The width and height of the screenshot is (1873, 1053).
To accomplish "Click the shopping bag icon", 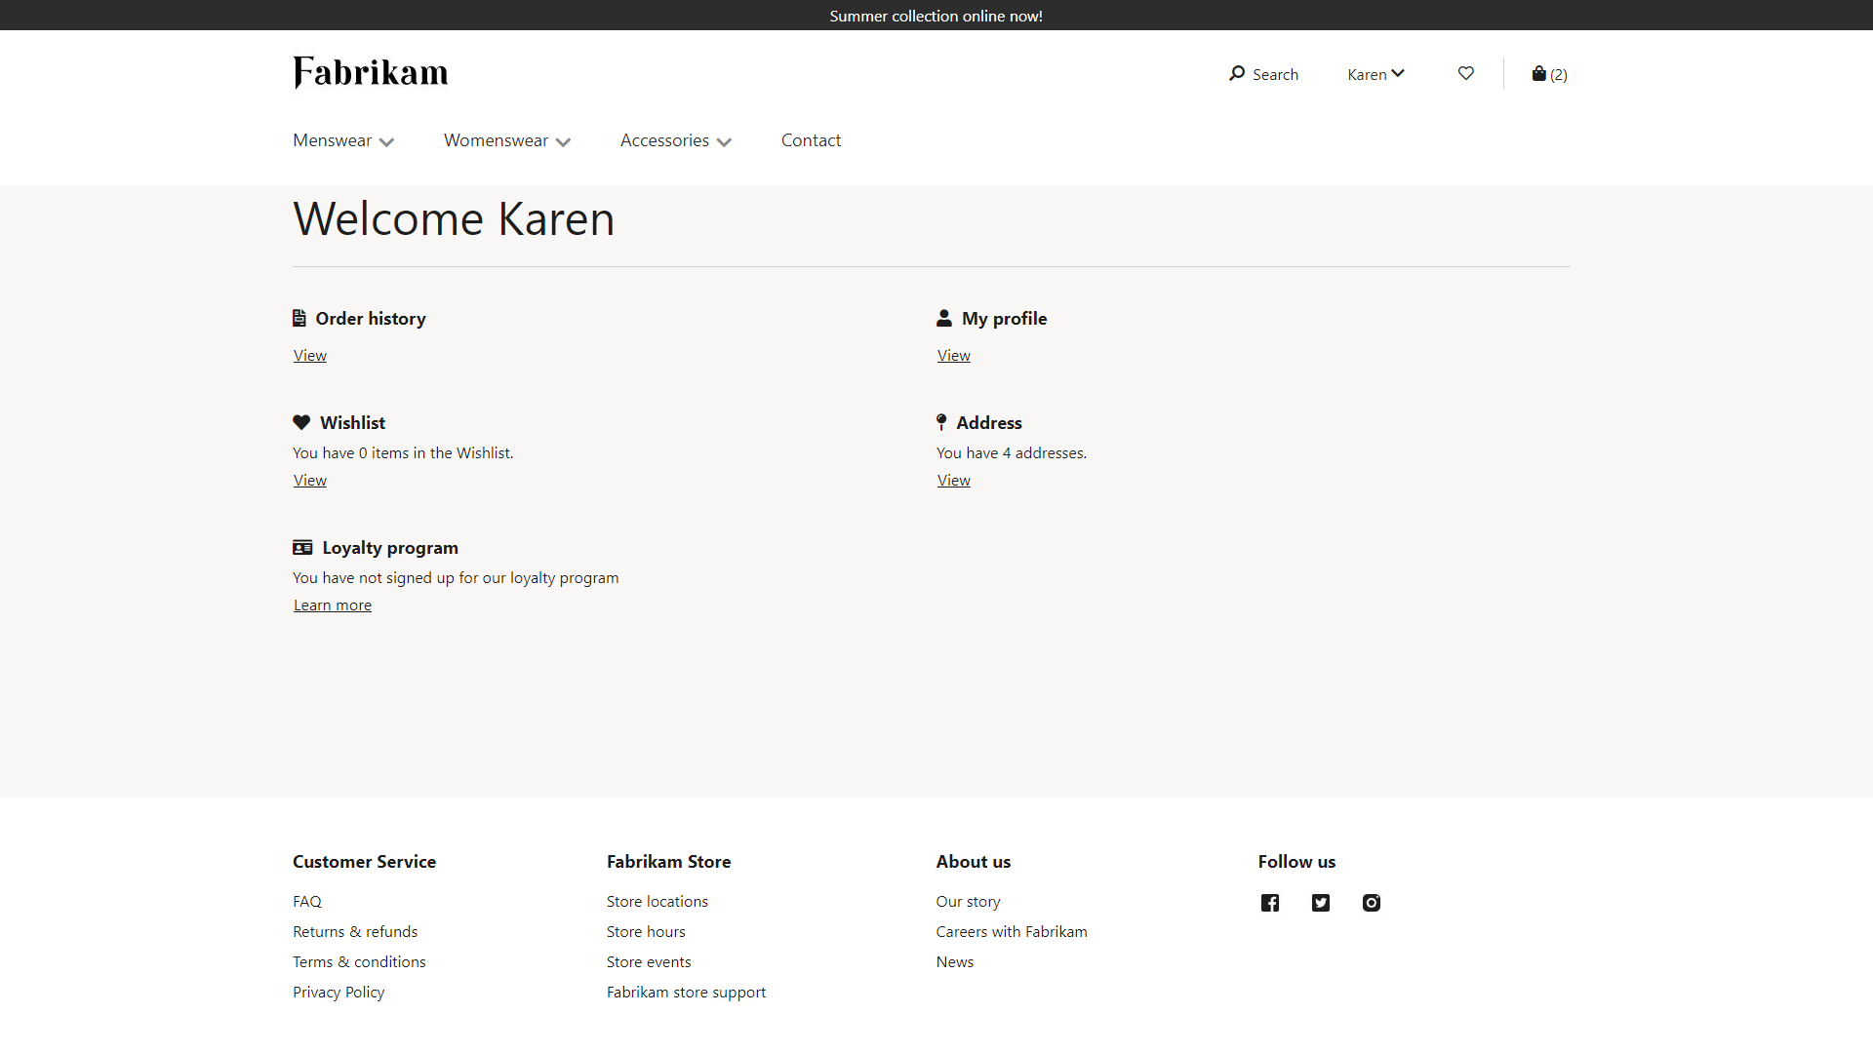I will (x=1538, y=73).
